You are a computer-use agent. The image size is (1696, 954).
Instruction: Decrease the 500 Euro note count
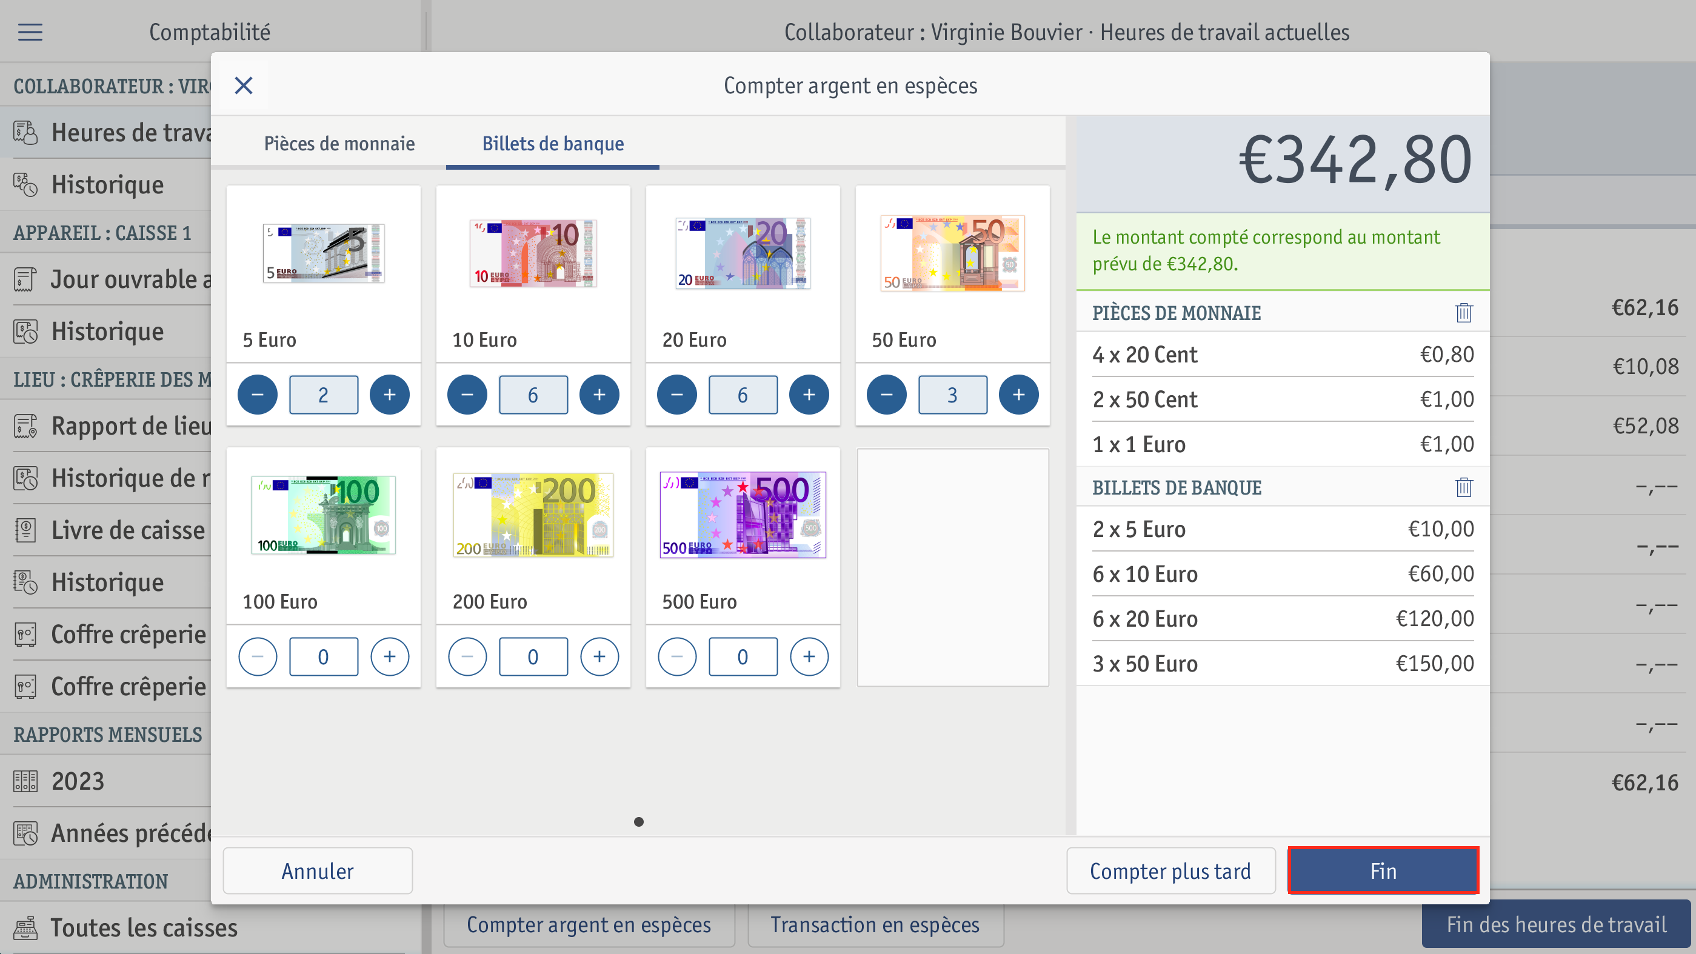pyautogui.click(x=677, y=656)
